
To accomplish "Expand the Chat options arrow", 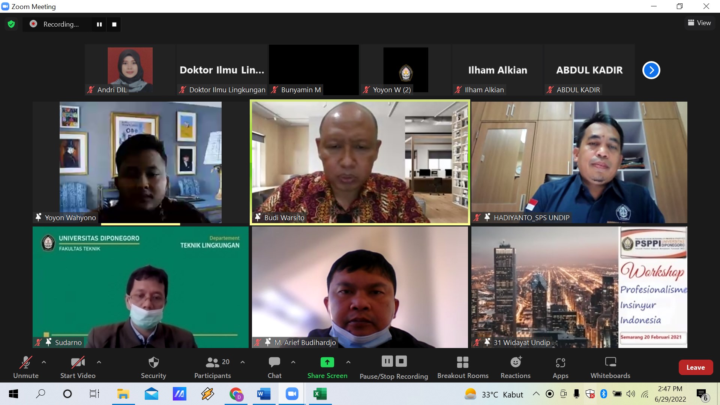I will [293, 362].
